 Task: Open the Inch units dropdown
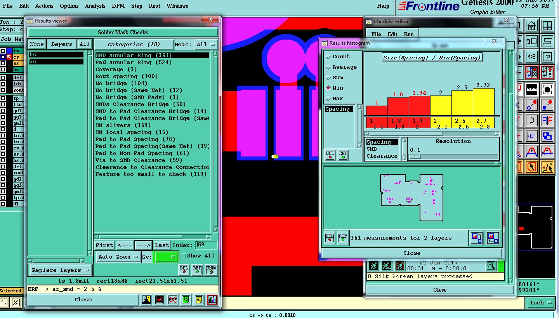[x=540, y=302]
